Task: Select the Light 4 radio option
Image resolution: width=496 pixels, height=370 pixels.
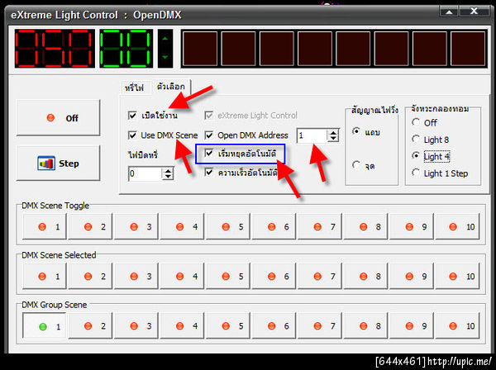Action: (416, 156)
